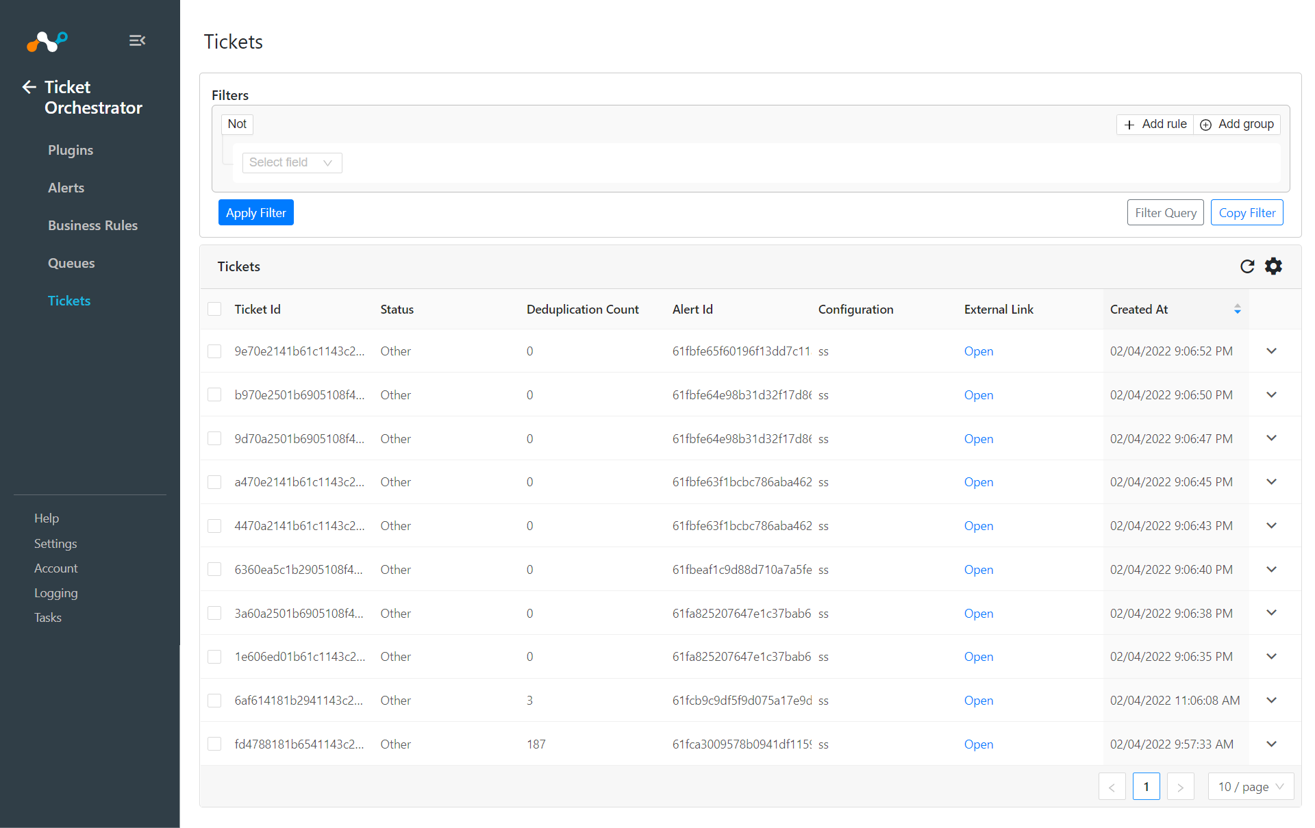The width and height of the screenshot is (1315, 828).
Task: Check the box for ticket 1e606ed01b61c1143c2
Action: point(214,657)
